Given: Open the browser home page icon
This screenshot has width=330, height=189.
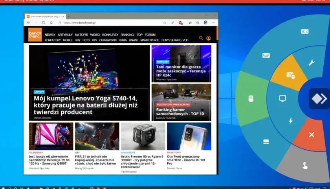Looking at the screenshot, I should [51, 22].
